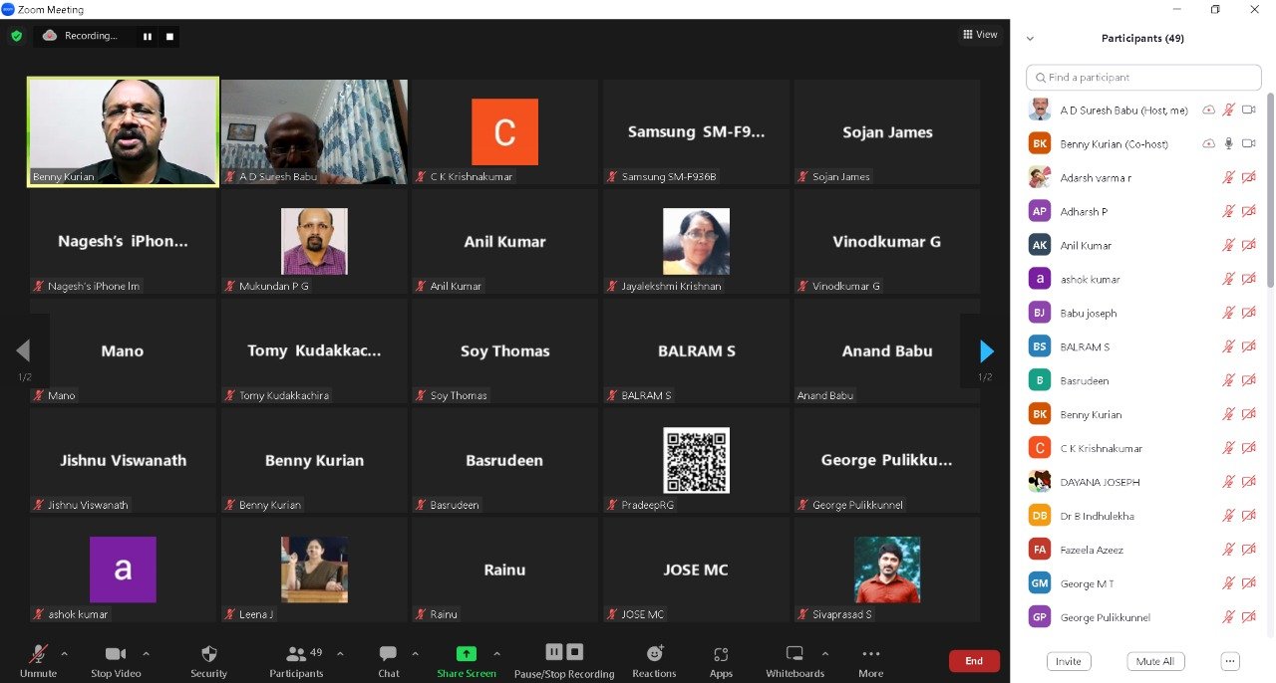
Task: Click the Share Screen icon
Action: tap(466, 654)
